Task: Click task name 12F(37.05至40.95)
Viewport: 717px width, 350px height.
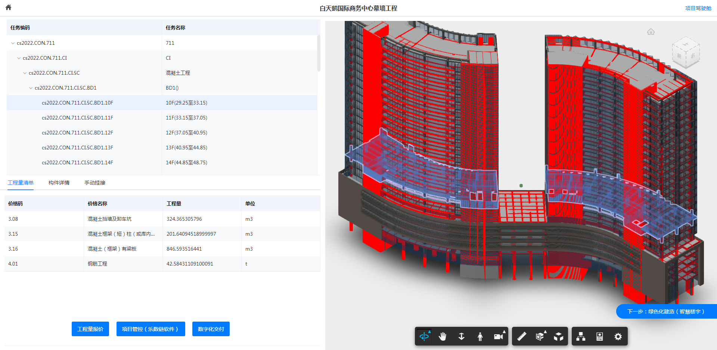Action: click(x=186, y=133)
